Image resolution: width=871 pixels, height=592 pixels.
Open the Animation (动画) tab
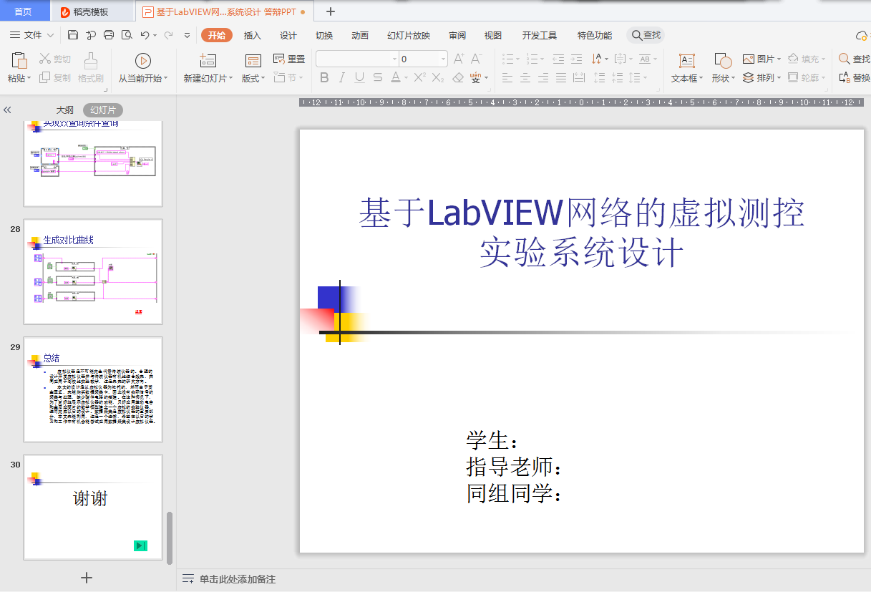360,35
